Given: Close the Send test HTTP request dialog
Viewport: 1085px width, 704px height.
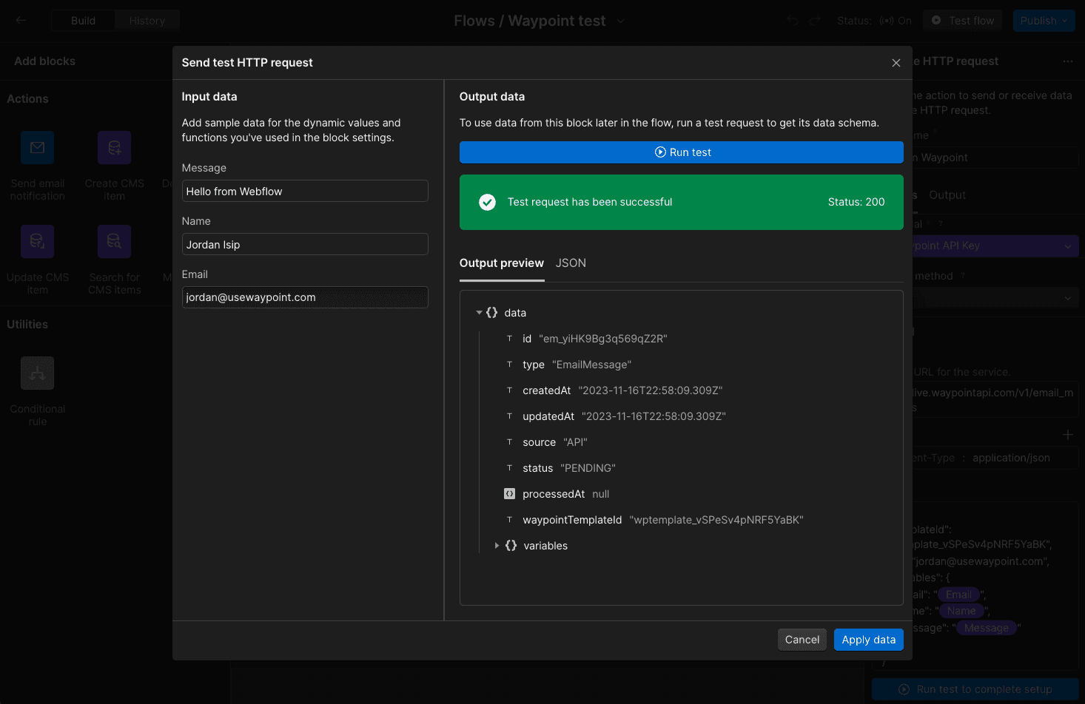Looking at the screenshot, I should pyautogui.click(x=896, y=63).
